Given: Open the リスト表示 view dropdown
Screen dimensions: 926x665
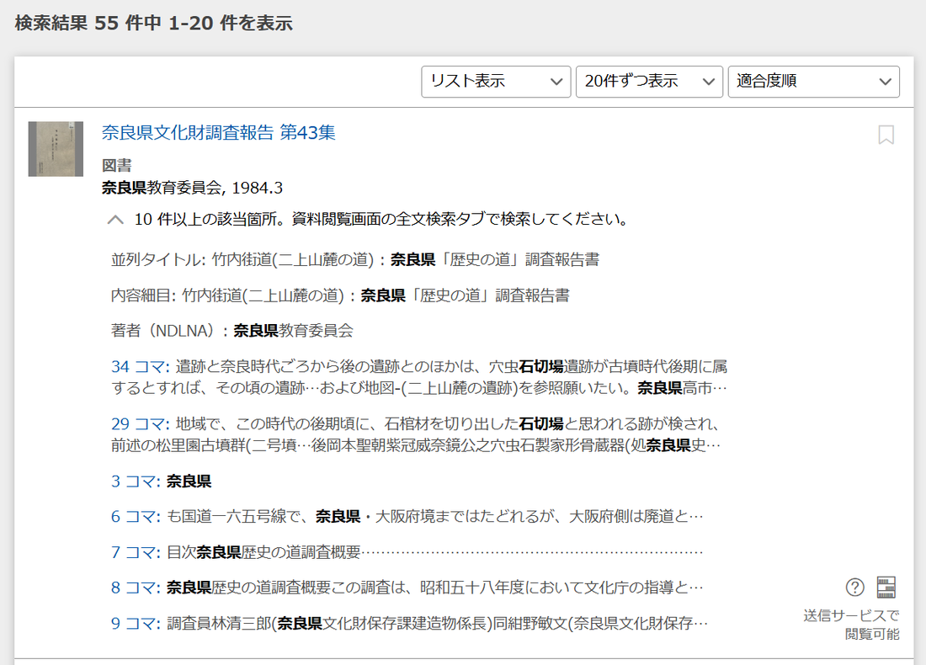Looking at the screenshot, I should (496, 82).
